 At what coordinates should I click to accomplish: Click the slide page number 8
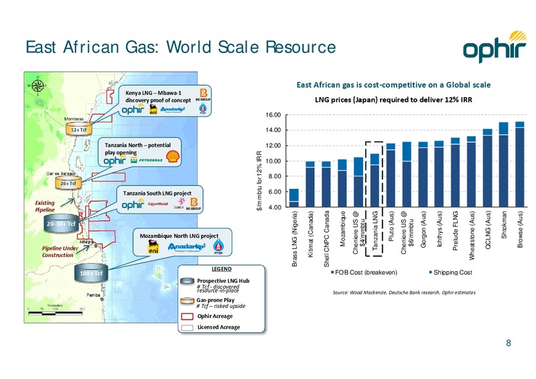(x=509, y=343)
